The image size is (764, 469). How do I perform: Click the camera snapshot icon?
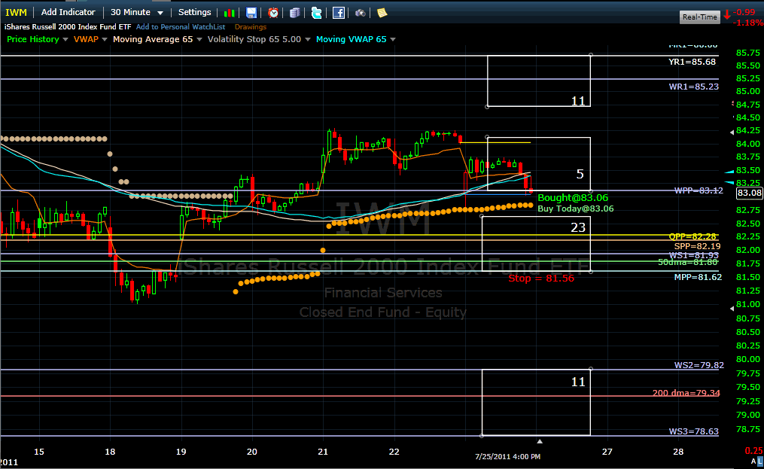click(x=360, y=13)
